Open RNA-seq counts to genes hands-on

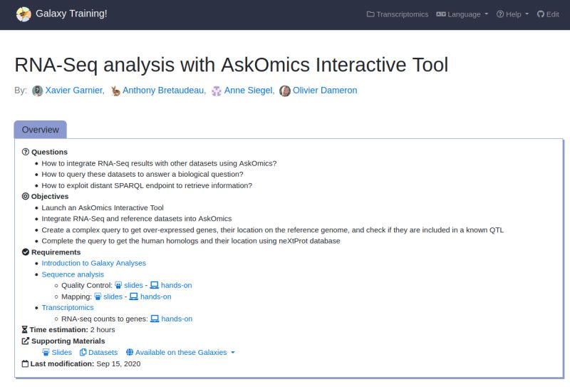(171, 319)
